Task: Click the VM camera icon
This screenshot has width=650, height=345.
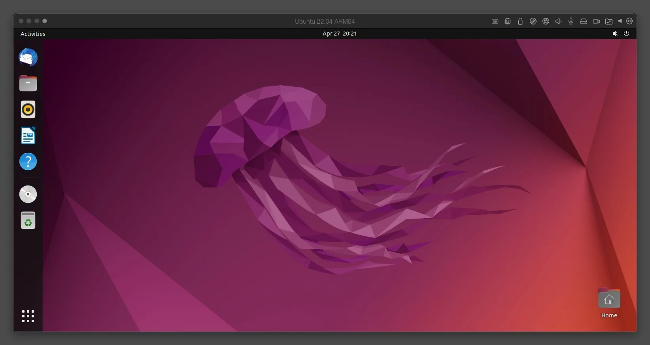Action: pos(596,21)
